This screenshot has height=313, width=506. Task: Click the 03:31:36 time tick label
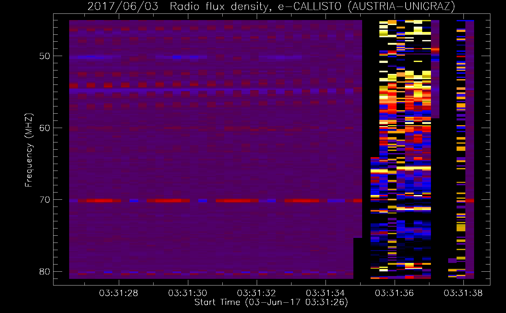pos(394,293)
